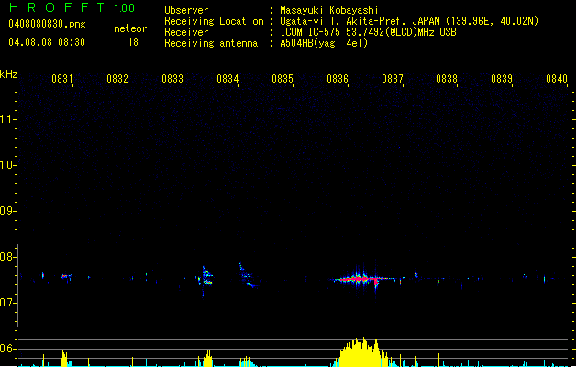Click the 1.0 kHz frequency label
This screenshot has width=577, height=367.
tap(8, 165)
